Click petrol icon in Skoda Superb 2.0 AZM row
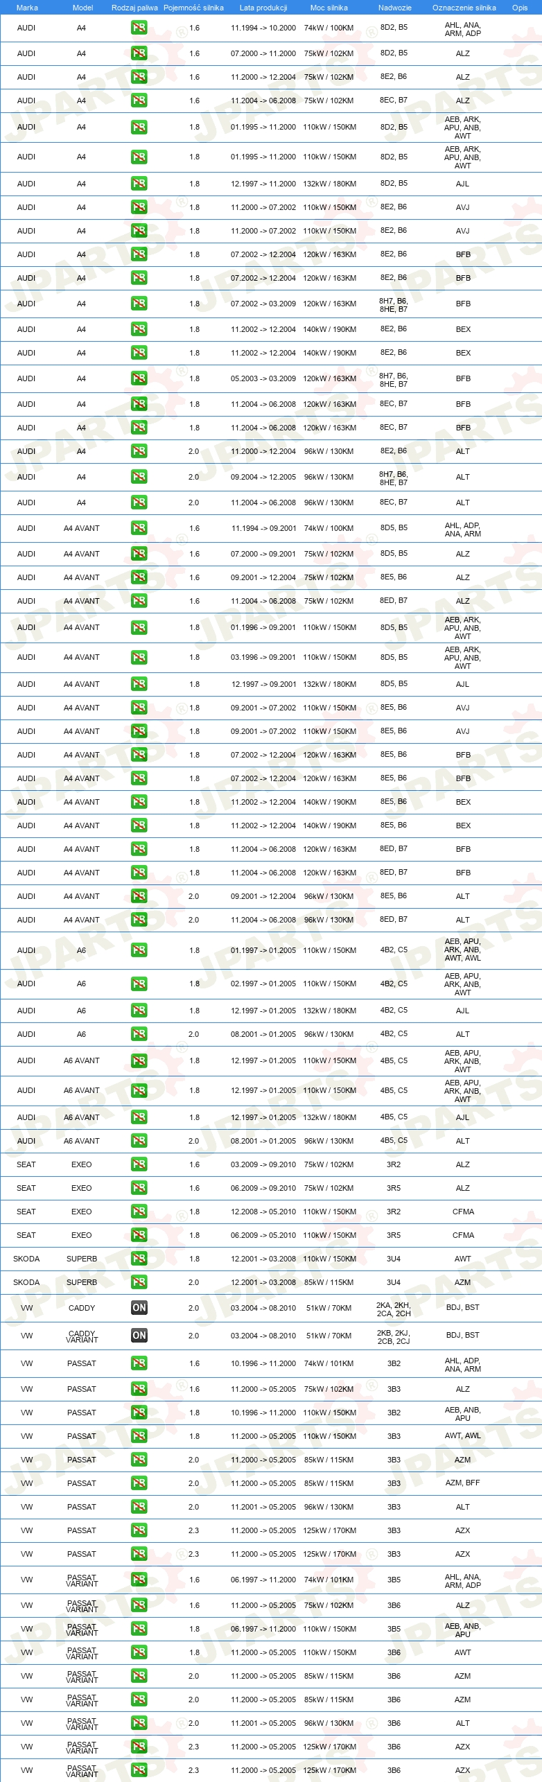This screenshot has height=1782, width=542. (x=139, y=1282)
